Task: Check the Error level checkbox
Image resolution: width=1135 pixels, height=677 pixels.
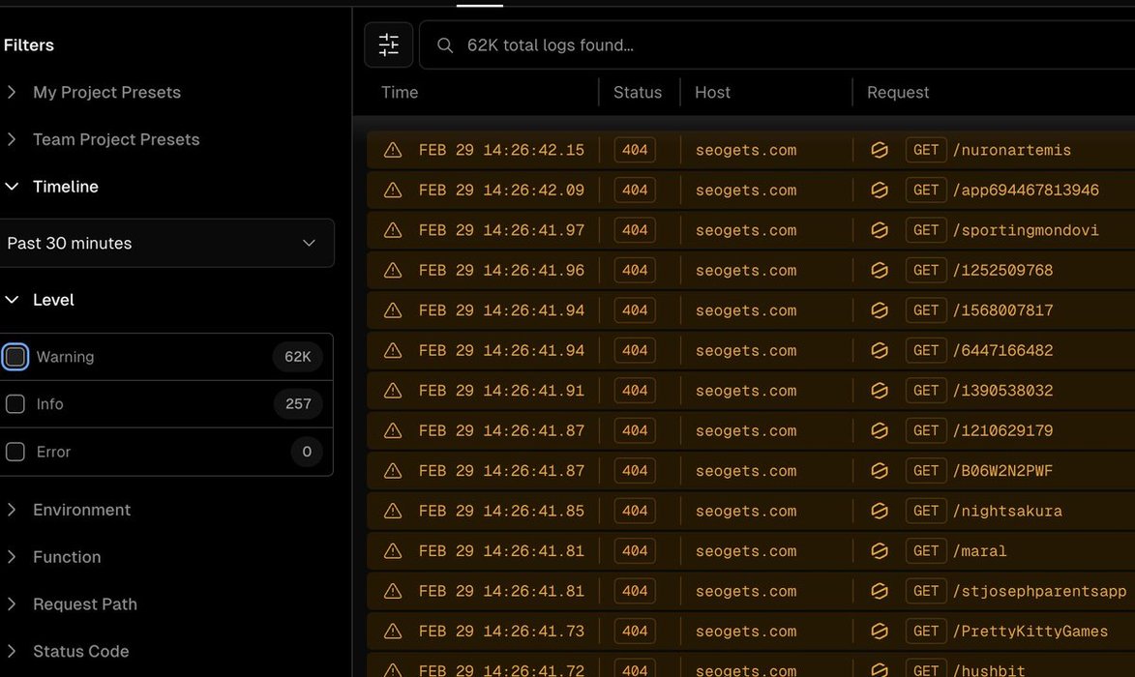Action: 15,452
